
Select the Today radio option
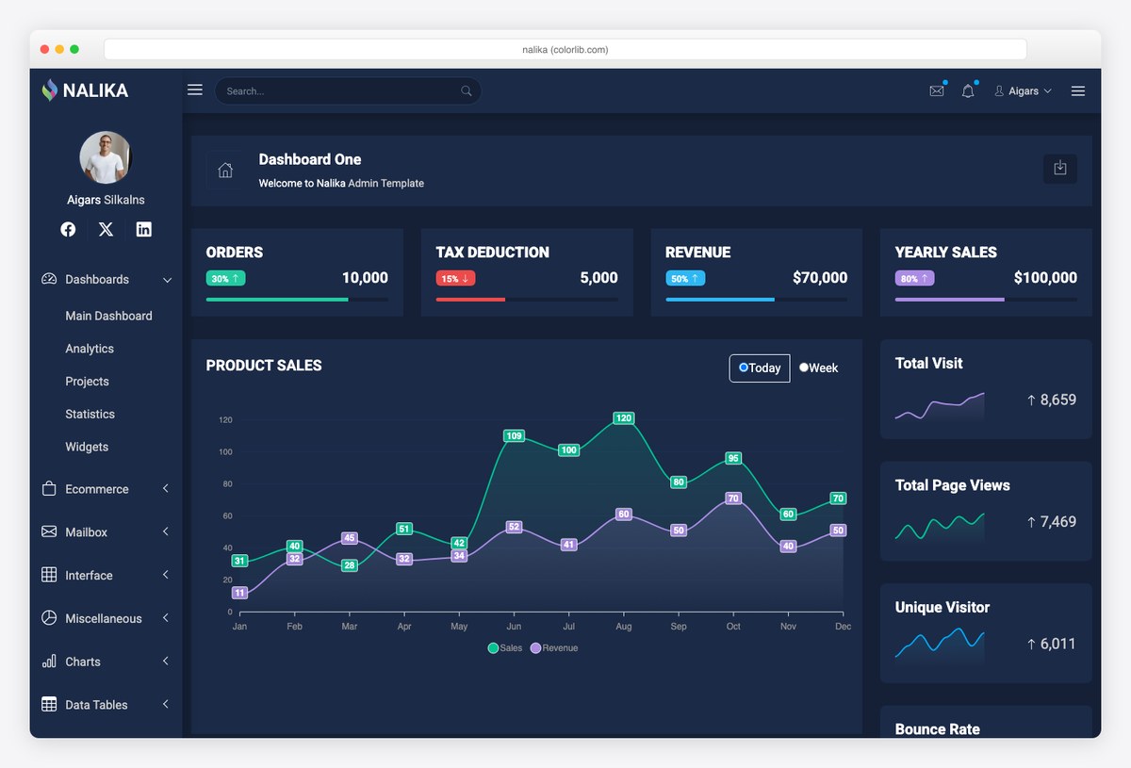[744, 368]
